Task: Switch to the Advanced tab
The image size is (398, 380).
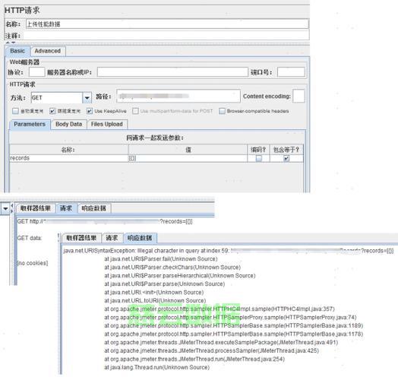Action: point(48,51)
